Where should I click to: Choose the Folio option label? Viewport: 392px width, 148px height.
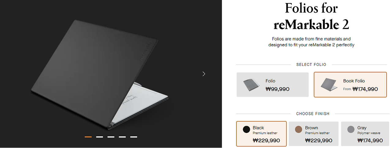[x=270, y=81]
